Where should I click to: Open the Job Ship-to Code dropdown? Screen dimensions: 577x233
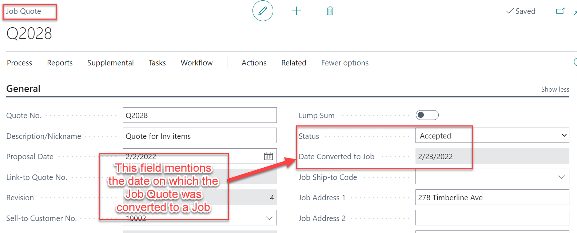pos(561,177)
